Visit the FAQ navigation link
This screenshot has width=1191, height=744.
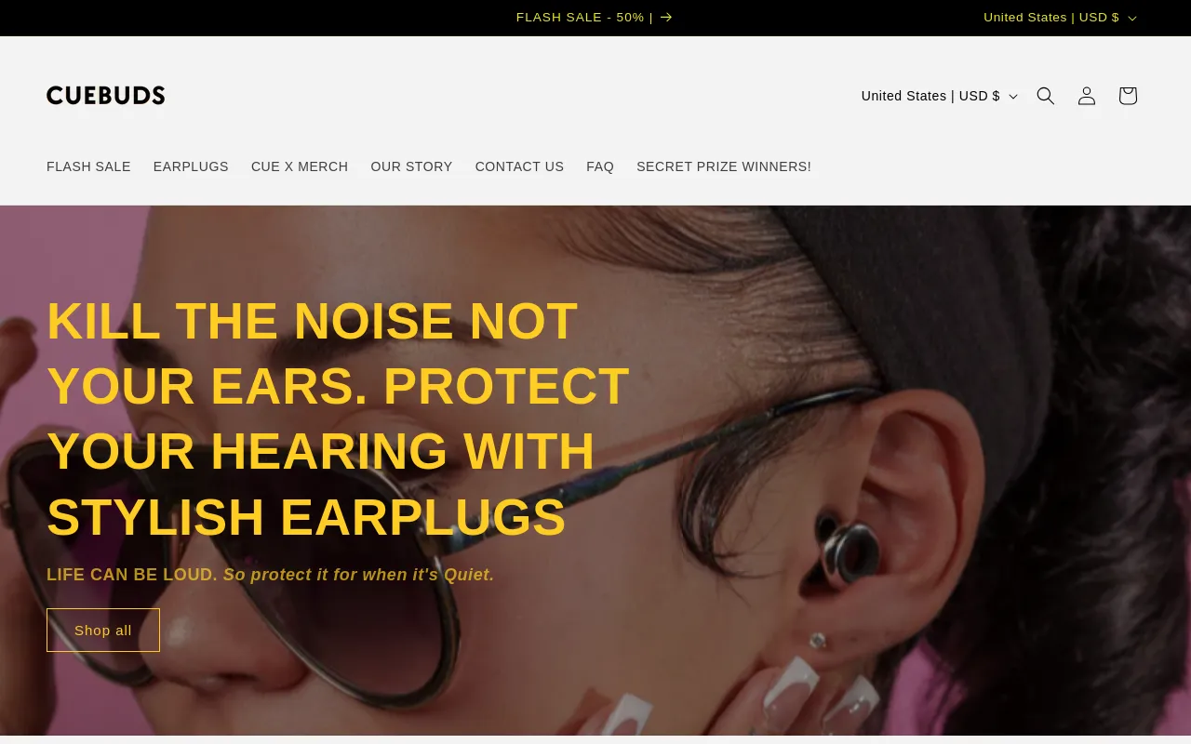pyautogui.click(x=600, y=166)
